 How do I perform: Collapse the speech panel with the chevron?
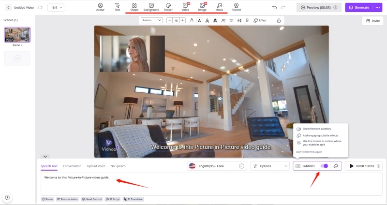tap(45, 156)
